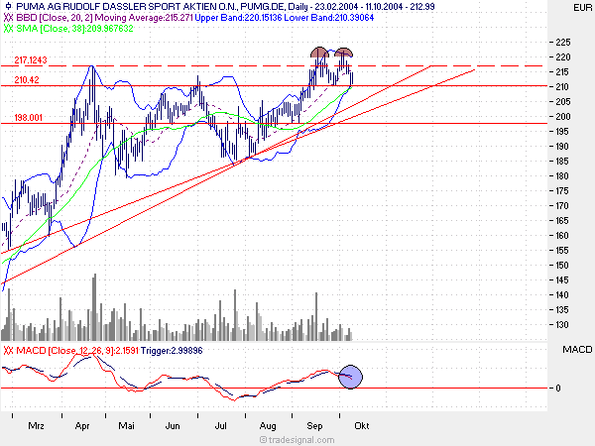Click the MACD panel label on right axis

click(577, 349)
